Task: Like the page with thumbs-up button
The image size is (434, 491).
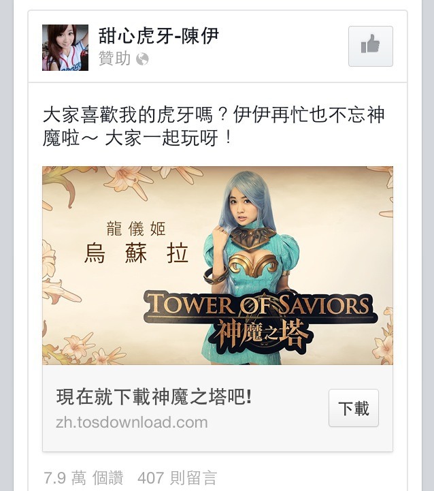Action: click(x=371, y=46)
